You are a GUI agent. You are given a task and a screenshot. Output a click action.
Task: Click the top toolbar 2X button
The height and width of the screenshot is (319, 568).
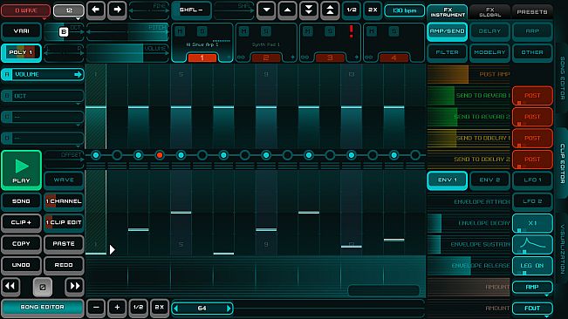373,10
